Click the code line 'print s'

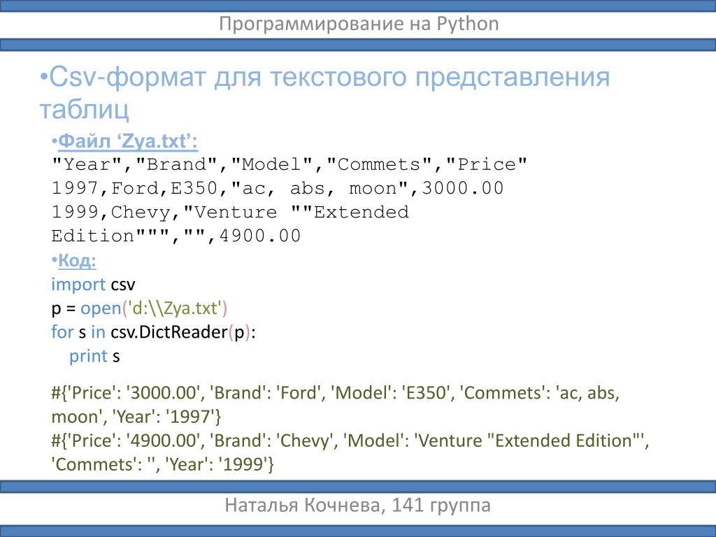click(x=94, y=356)
